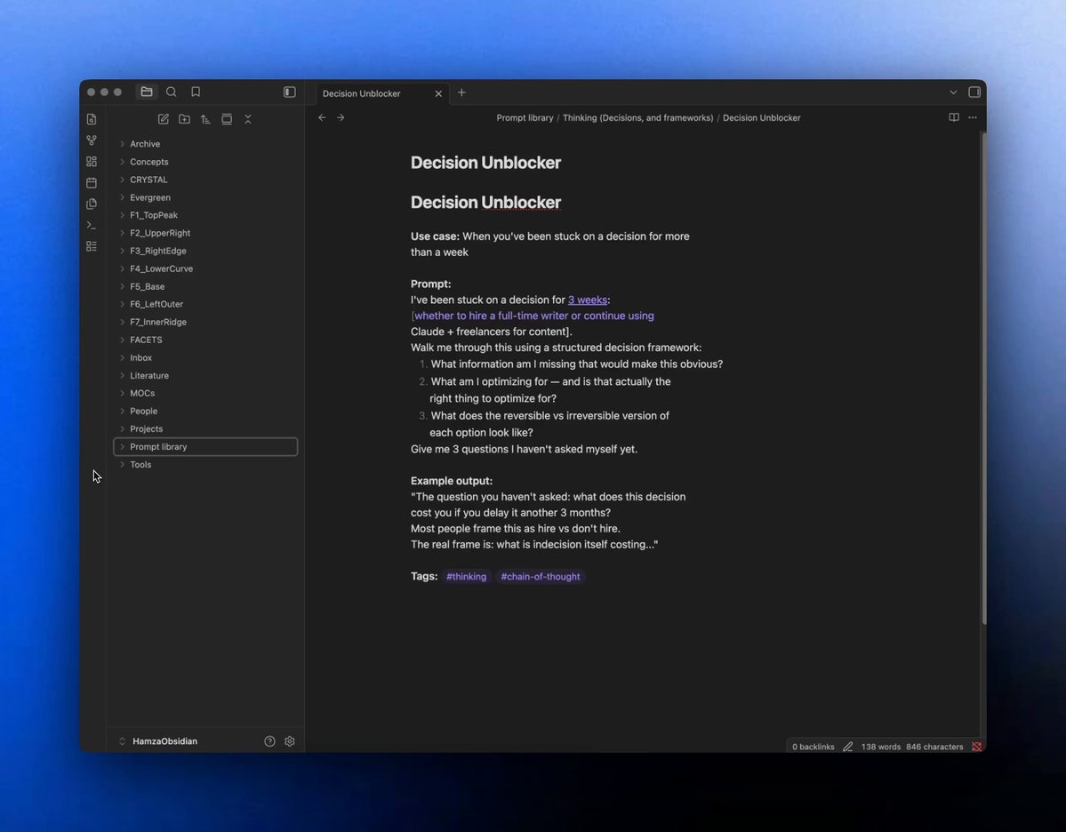Select the Decision Unblocker tab
This screenshot has width=1066, height=832.
tap(381, 93)
